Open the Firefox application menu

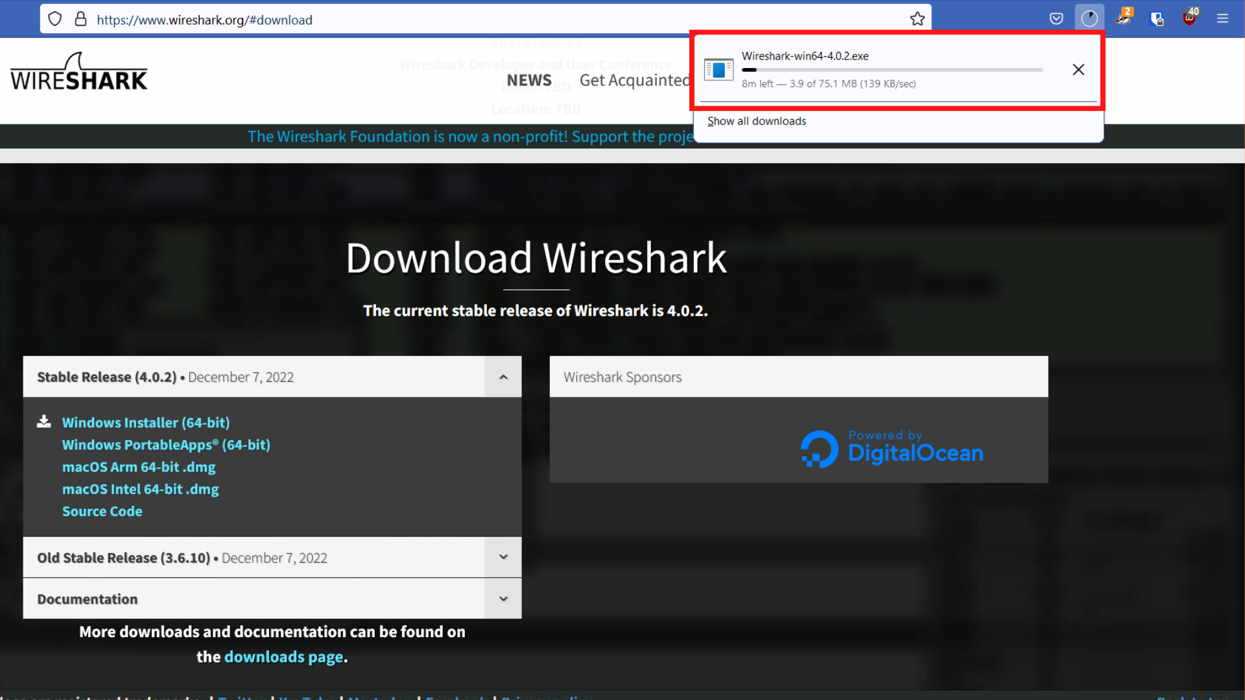point(1224,19)
